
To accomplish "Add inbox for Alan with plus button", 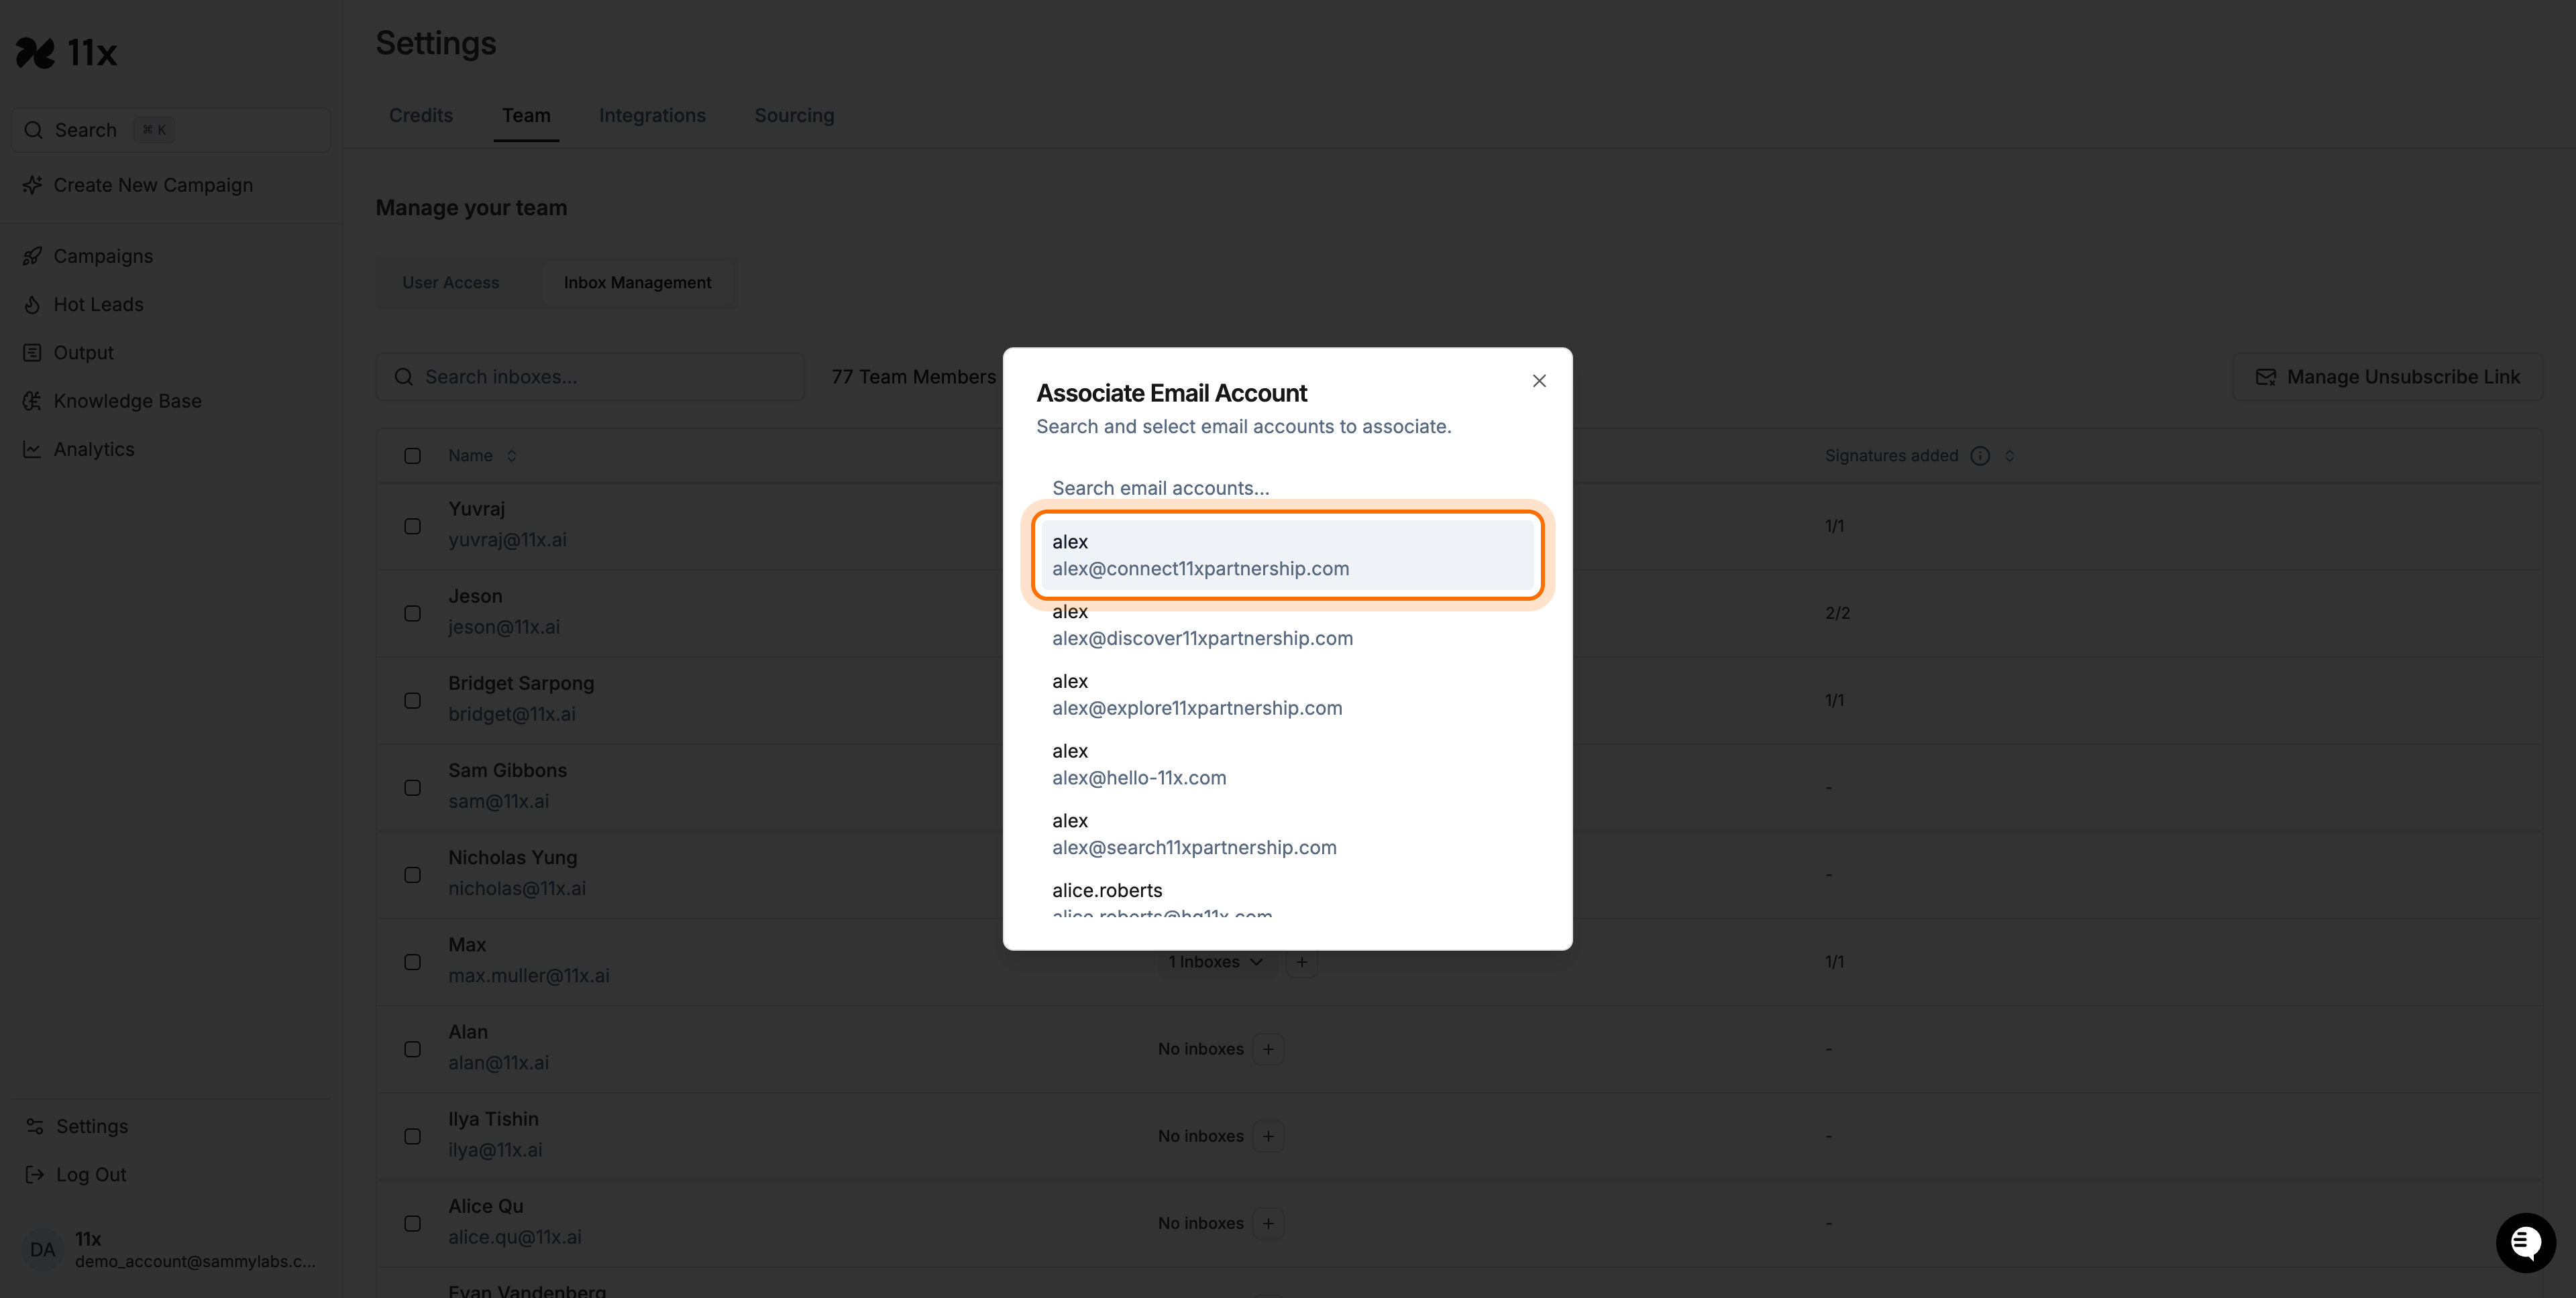I will 1268,1049.
